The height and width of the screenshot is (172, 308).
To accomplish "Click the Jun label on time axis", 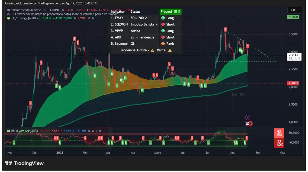I will [183, 153].
